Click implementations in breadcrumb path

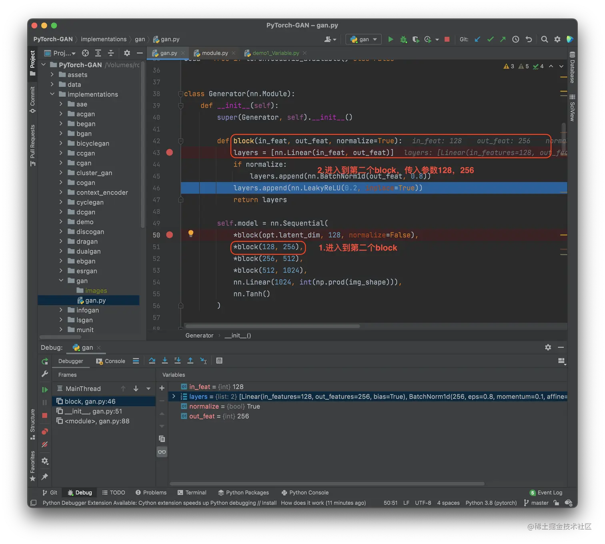point(104,39)
